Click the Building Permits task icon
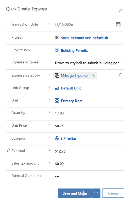The image size is (130, 203). point(57,50)
